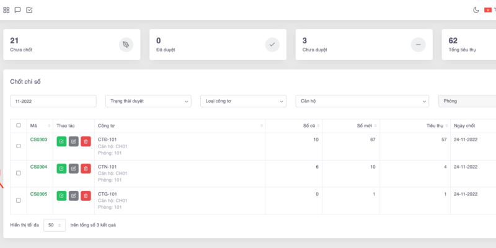The height and width of the screenshot is (248, 496).
Task: Click green approve icon for CS0305
Action: point(61,196)
